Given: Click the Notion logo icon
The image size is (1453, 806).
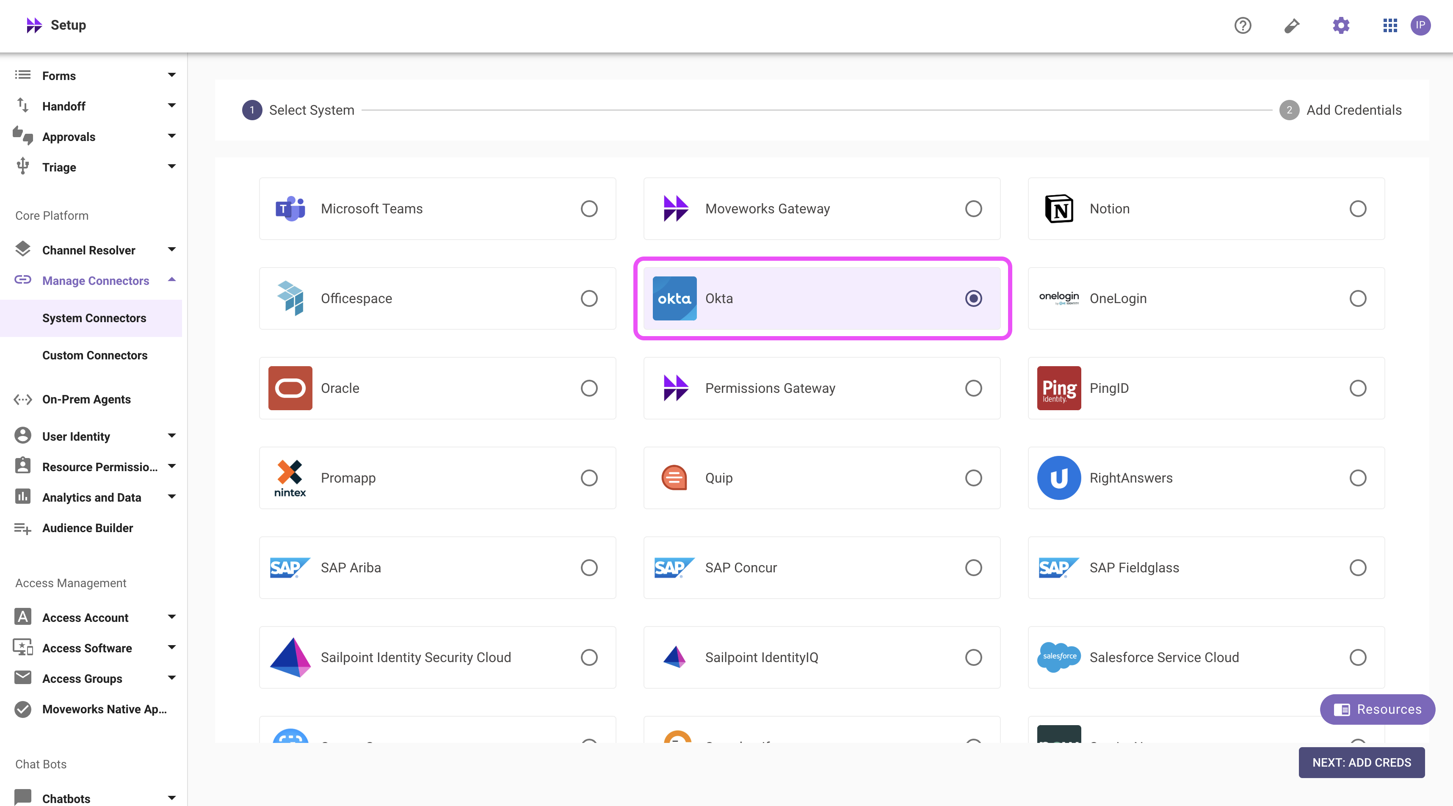Looking at the screenshot, I should [x=1059, y=209].
